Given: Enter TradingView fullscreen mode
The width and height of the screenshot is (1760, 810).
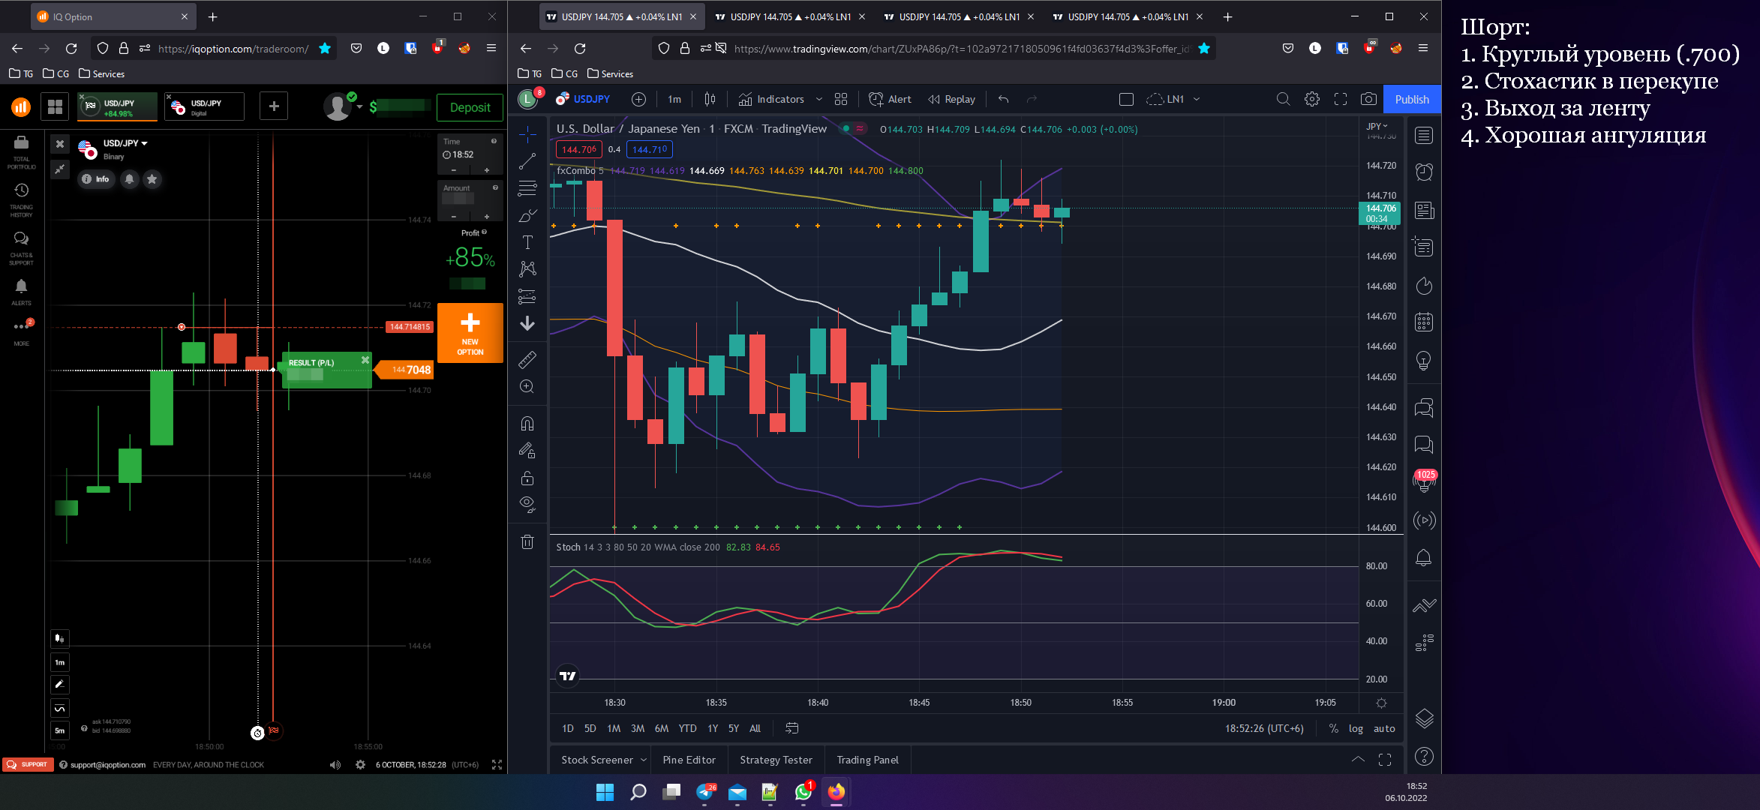Looking at the screenshot, I should tap(1341, 99).
